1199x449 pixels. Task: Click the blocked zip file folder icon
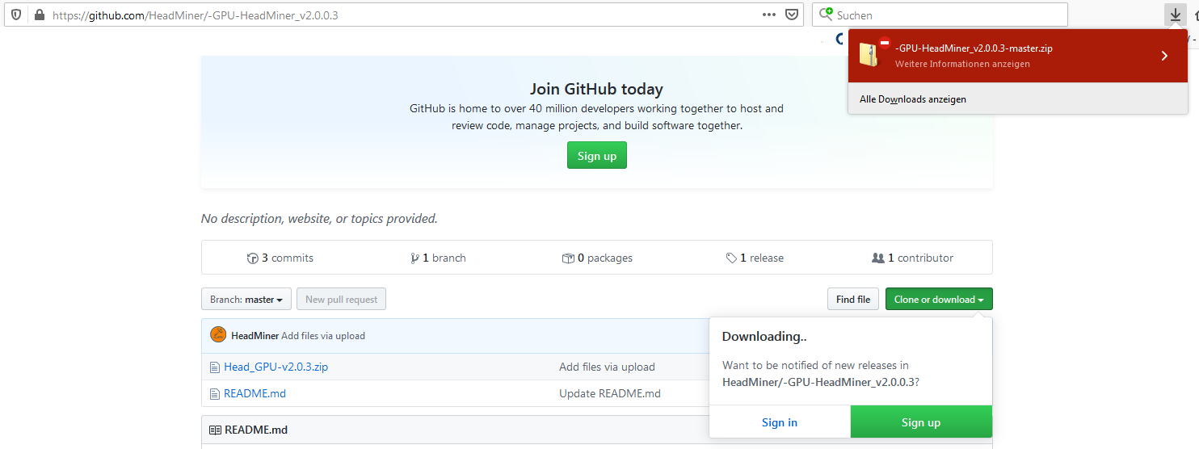click(869, 53)
